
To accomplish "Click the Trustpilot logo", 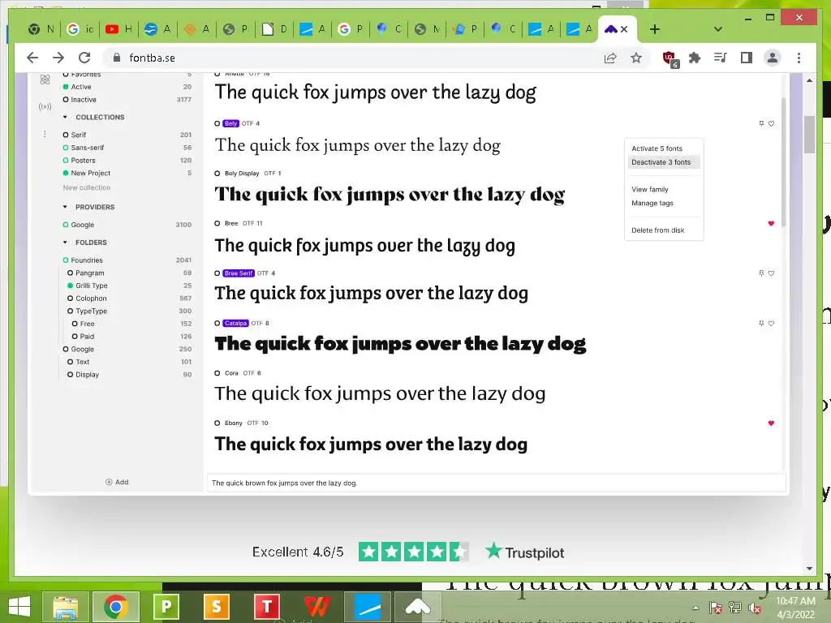I will tap(525, 552).
